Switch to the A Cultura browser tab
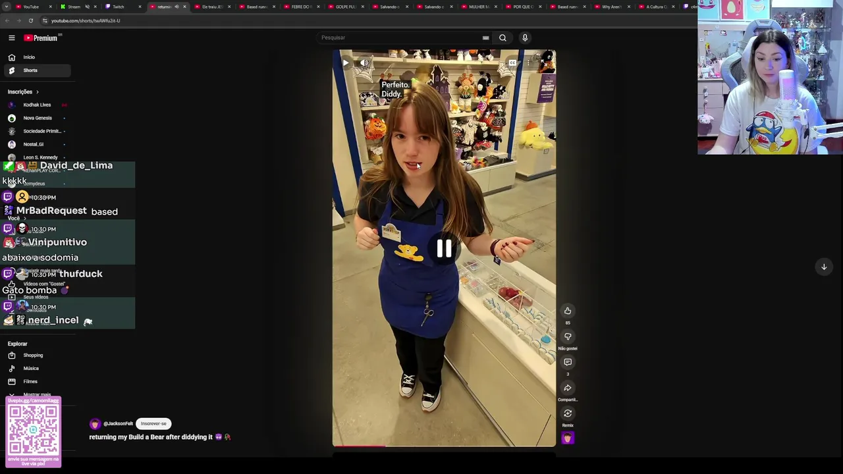This screenshot has height=474, width=843. point(657,7)
